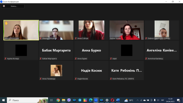Select Анна Собчук's video tile

pyautogui.click(x=91, y=30)
